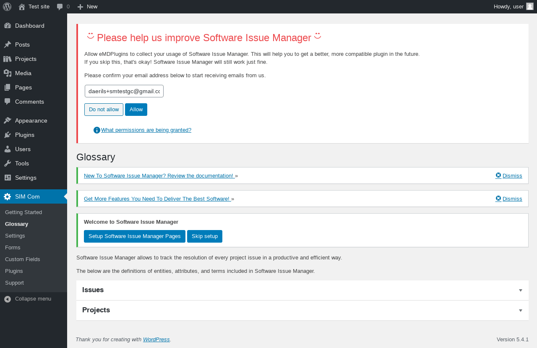
Task: Click Welcome to Software Issue Manager text
Action: coord(131,222)
